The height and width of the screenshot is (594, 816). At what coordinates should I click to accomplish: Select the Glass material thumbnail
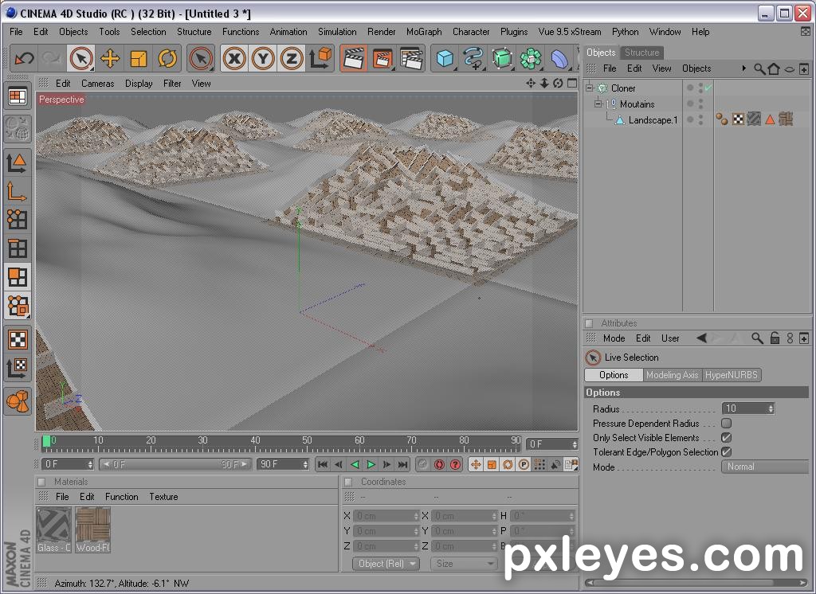coord(53,530)
